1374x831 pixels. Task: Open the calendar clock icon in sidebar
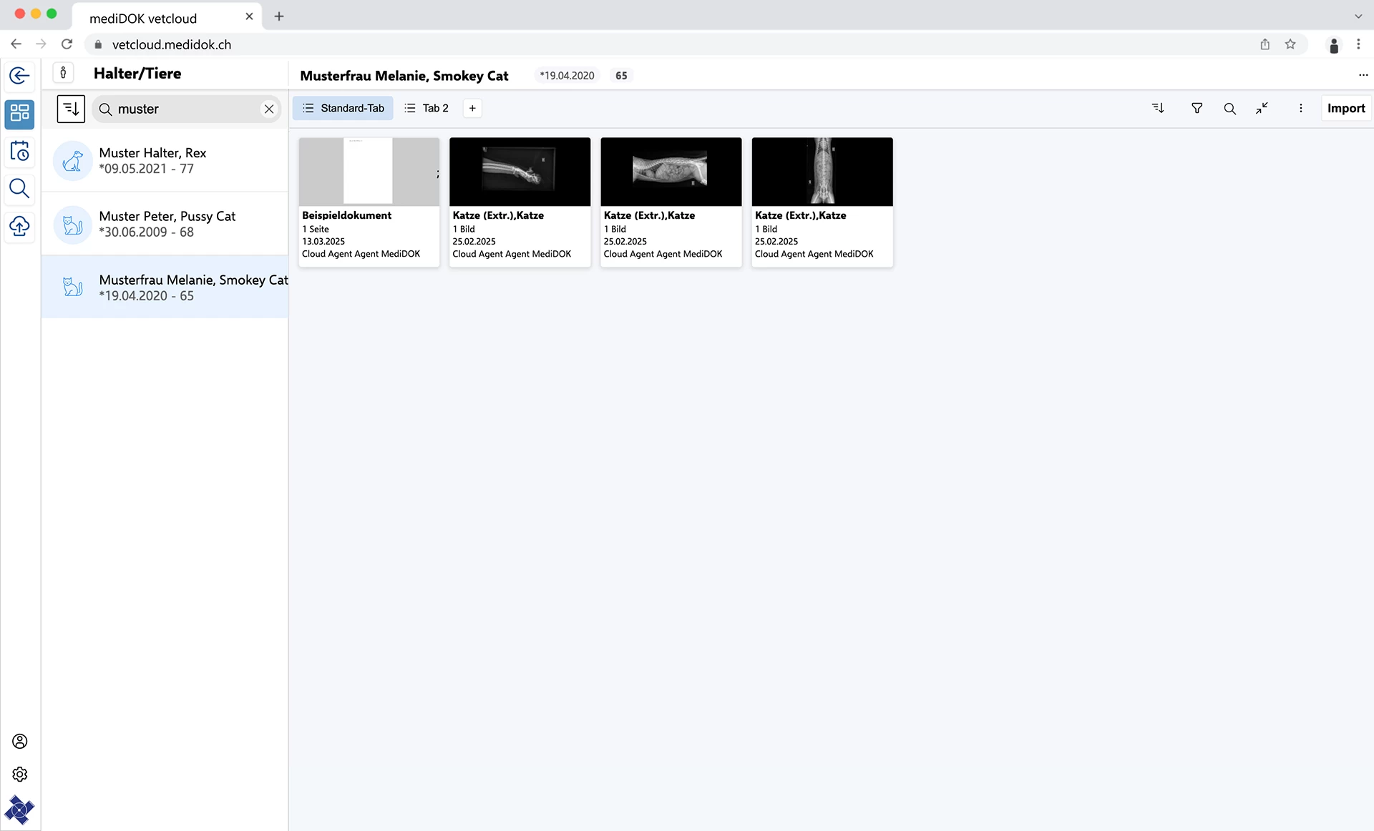19,151
